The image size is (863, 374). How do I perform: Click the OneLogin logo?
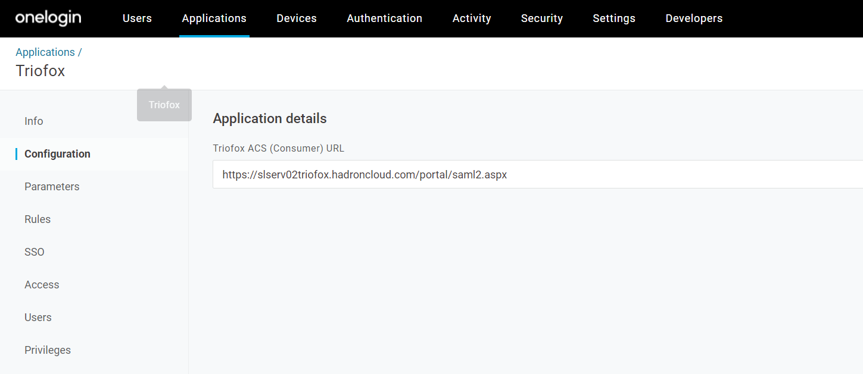coord(48,18)
